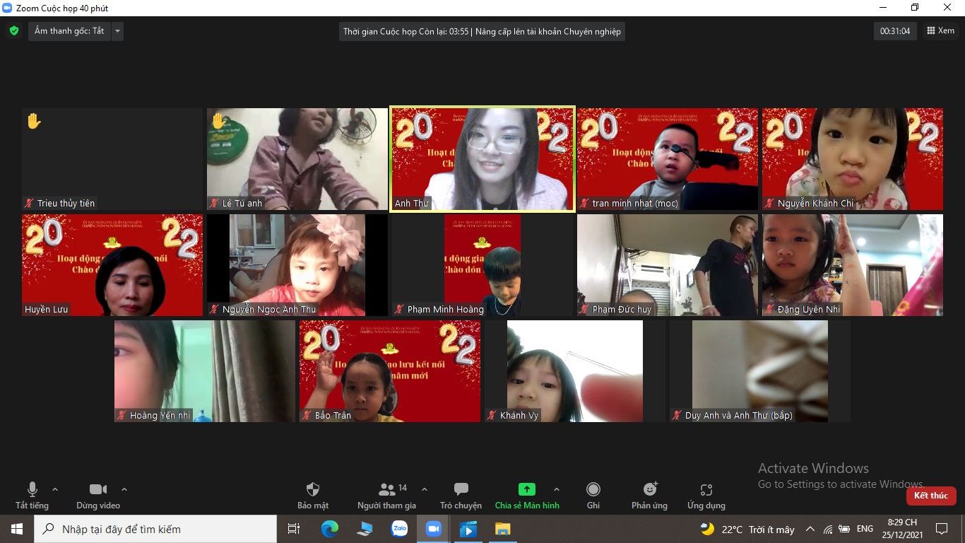Open the Ứng dụng apps icon
This screenshot has width=965, height=543.
[706, 490]
